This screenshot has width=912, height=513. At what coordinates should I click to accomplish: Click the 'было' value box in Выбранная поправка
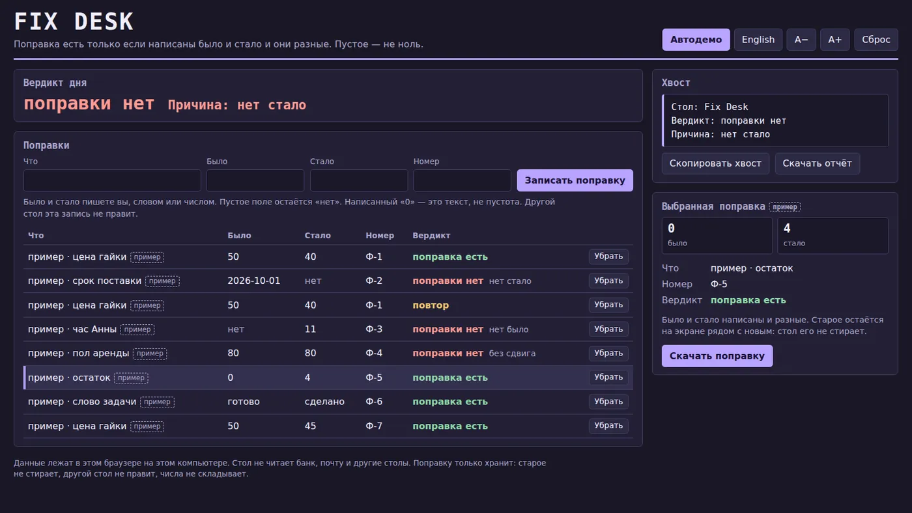(x=717, y=236)
